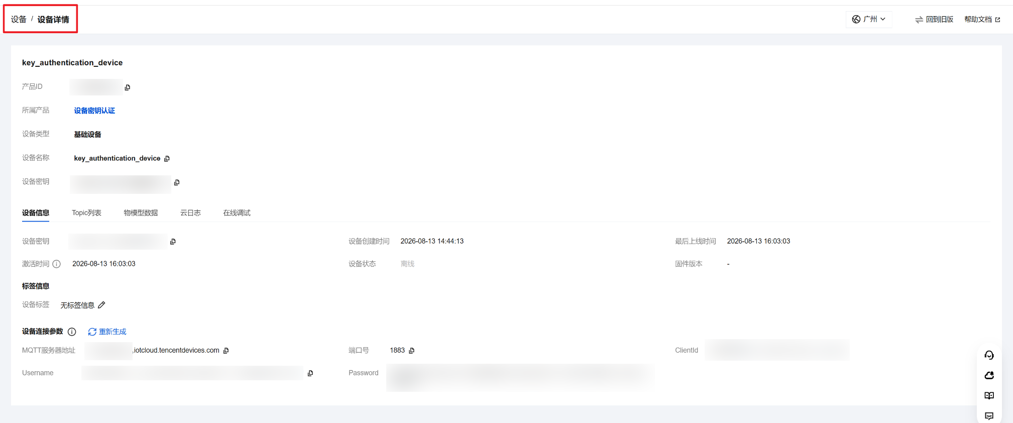Image resolution: width=1013 pixels, height=423 pixels.
Task: Open the 设备密钥认证 product link
Action: (x=94, y=111)
